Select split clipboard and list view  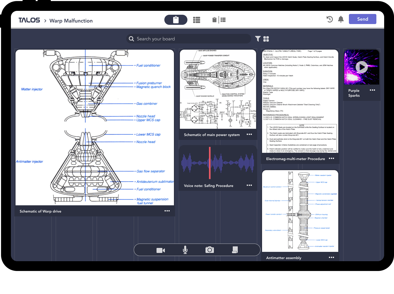(x=219, y=20)
